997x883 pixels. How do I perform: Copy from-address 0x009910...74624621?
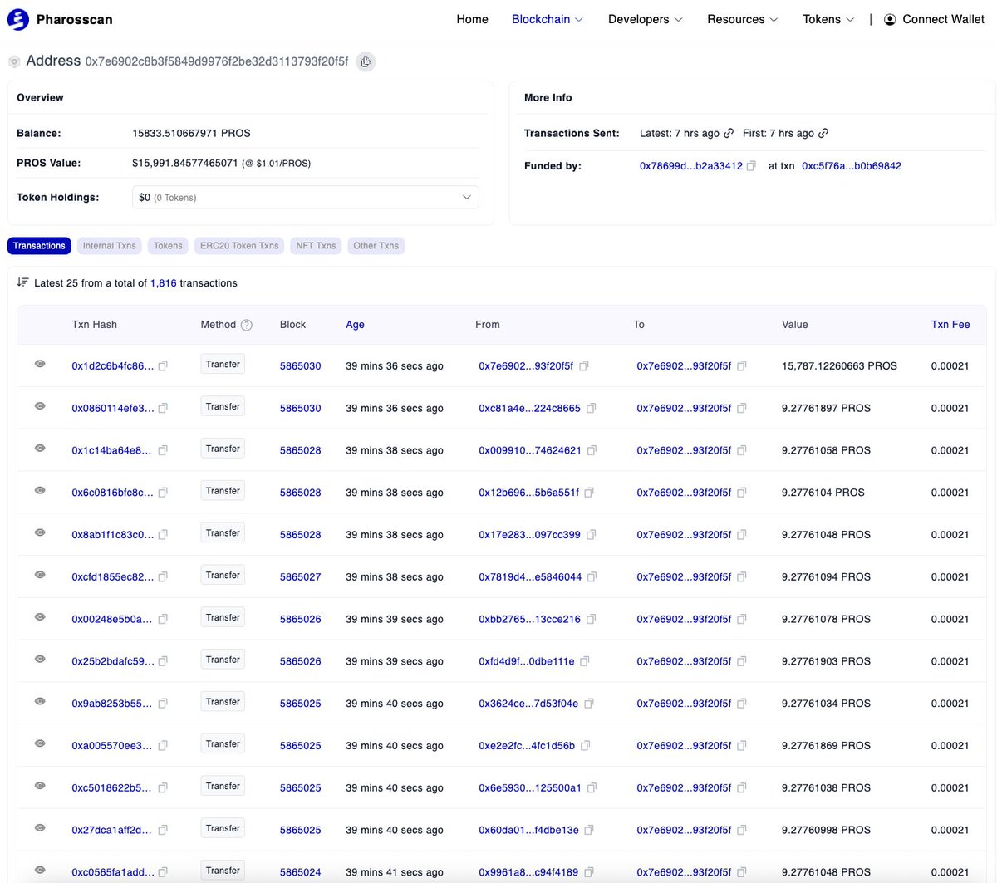592,450
